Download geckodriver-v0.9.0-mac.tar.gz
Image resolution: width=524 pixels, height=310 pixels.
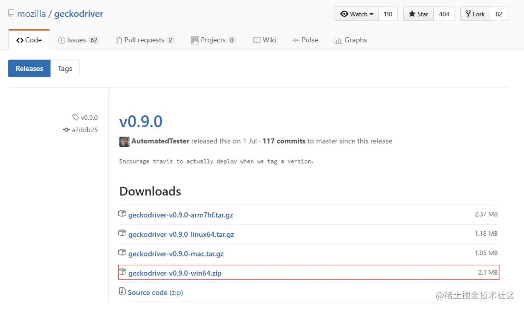(176, 254)
